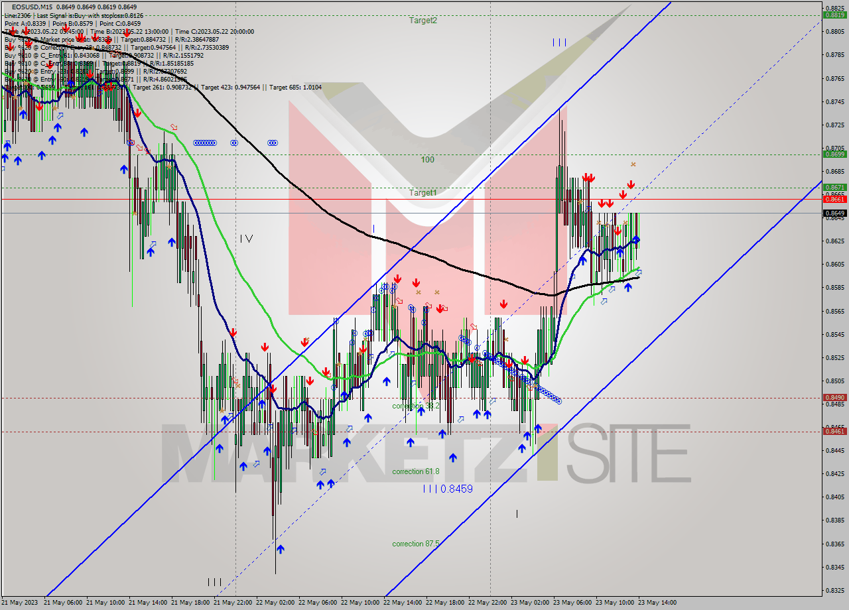Select the red 0.8461 price tag

(834, 431)
